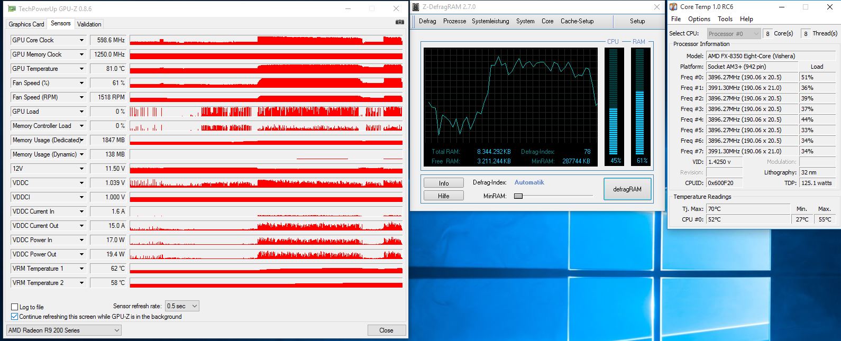This screenshot has height=341, width=841.
Task: Open Core Temp Tools menu
Action: click(725, 19)
